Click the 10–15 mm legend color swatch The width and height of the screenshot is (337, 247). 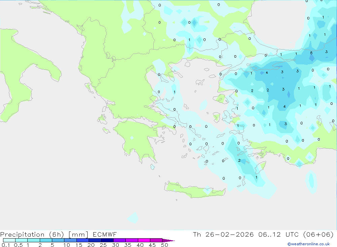(x=70, y=240)
